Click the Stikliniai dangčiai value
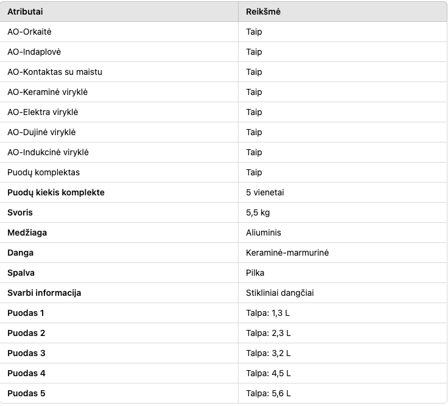This screenshot has height=406, width=448. point(280,293)
